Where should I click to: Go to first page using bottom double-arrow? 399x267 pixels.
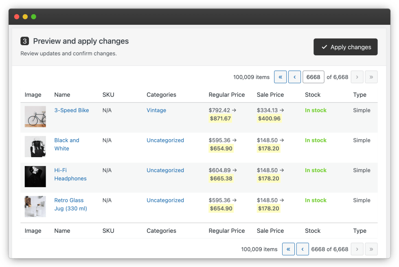(288, 249)
